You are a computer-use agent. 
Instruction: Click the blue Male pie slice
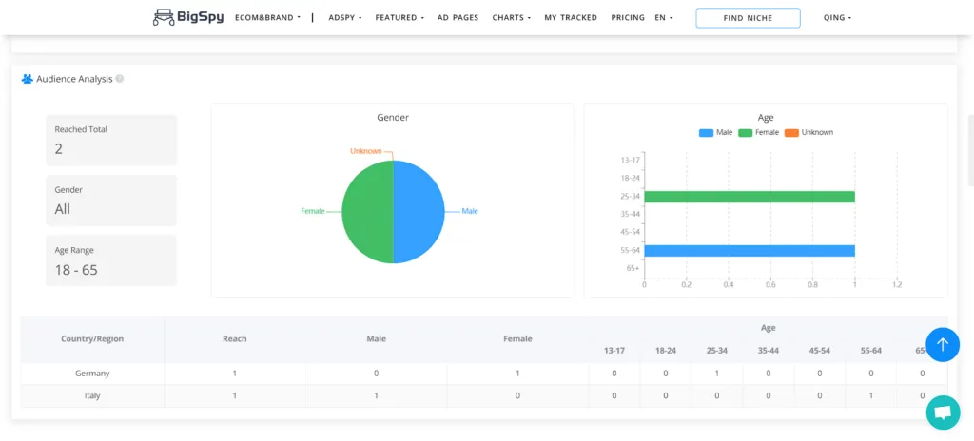[419, 211]
